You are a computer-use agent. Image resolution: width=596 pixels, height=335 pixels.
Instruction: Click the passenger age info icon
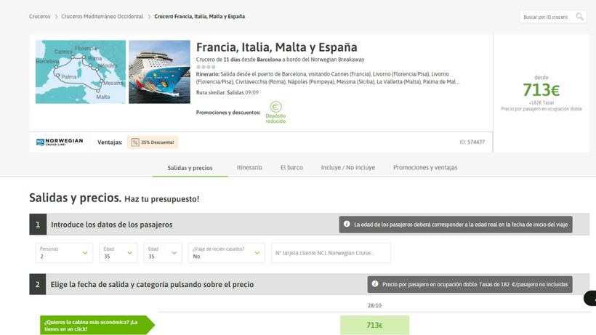pyautogui.click(x=347, y=224)
